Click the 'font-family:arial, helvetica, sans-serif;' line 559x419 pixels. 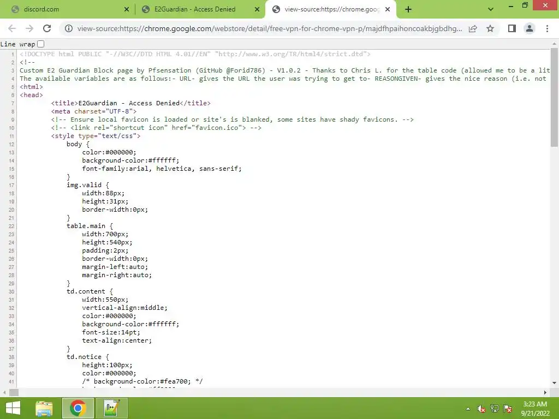162,169
